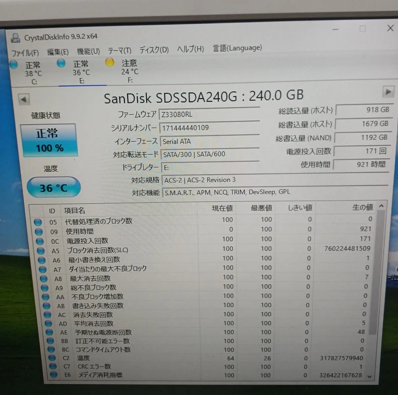Go to previous disk with left arrow
Image resolution: width=398 pixels, height=395 pixels.
click(x=23, y=99)
